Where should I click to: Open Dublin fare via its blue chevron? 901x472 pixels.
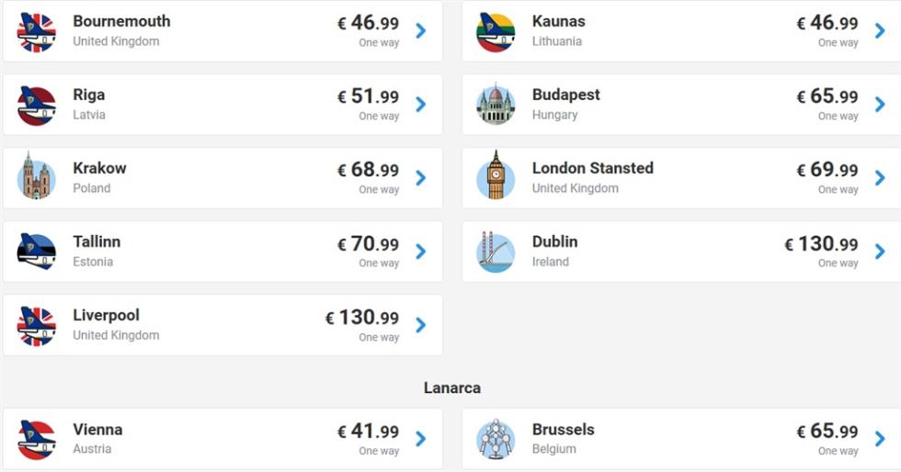coord(880,251)
